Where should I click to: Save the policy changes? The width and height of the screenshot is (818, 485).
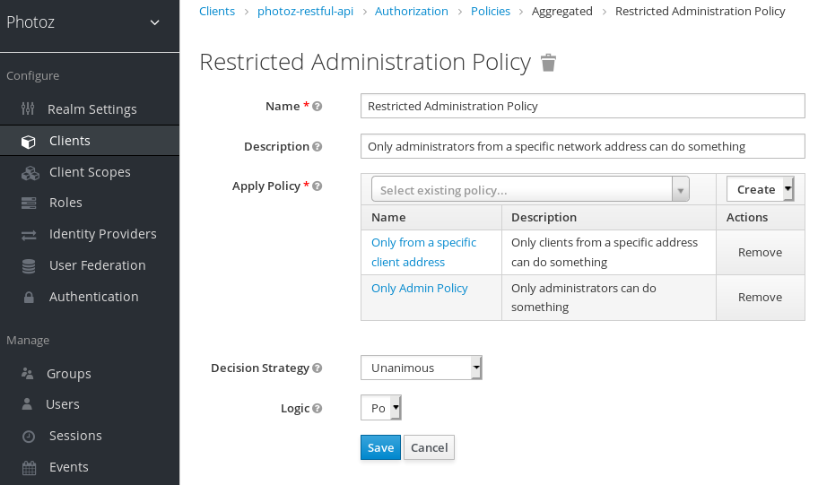point(380,447)
